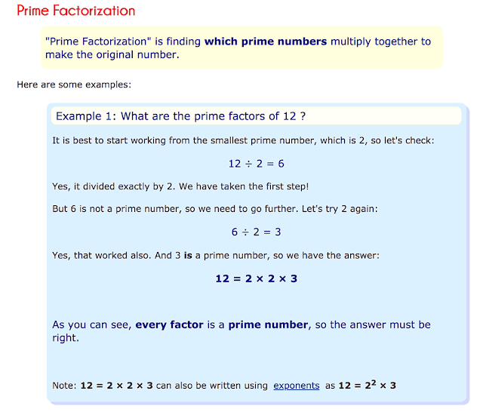Click the line 'Yes, that worked also'
This screenshot has width=483, height=412.
[x=216, y=255]
